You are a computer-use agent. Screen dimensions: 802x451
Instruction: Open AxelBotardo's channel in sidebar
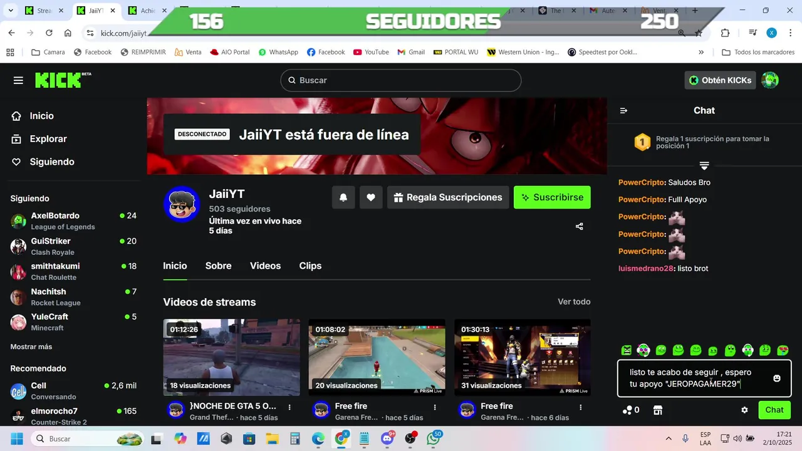click(73, 221)
